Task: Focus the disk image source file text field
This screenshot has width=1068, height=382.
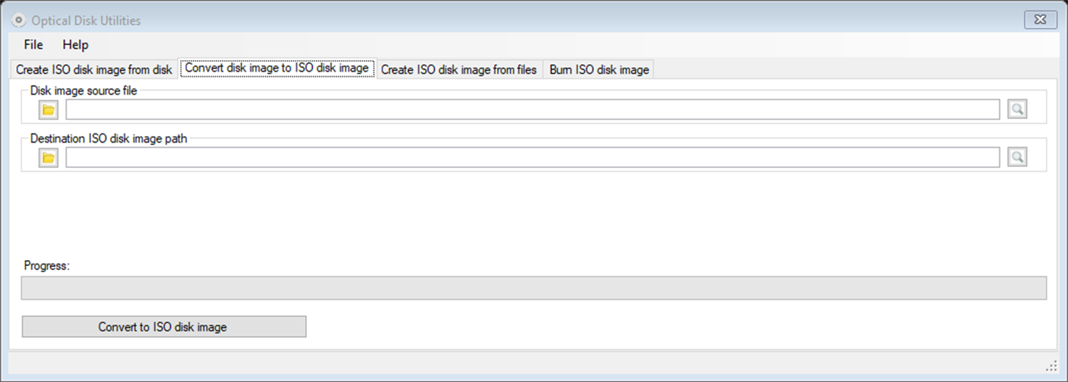Action: [x=532, y=110]
